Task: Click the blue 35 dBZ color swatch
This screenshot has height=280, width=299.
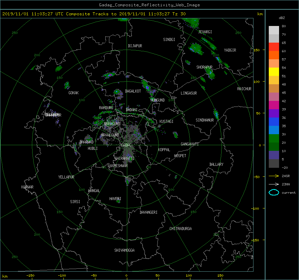Action: point(274,122)
